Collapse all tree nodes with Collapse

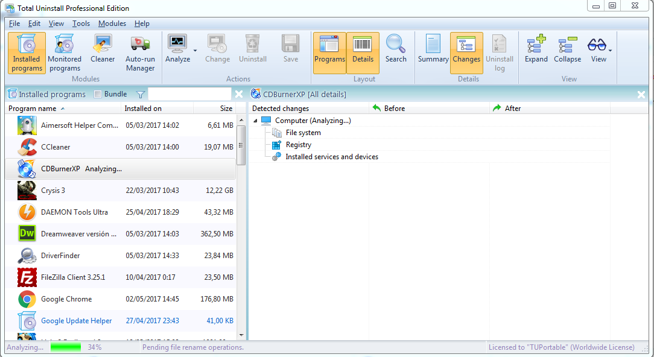(567, 49)
